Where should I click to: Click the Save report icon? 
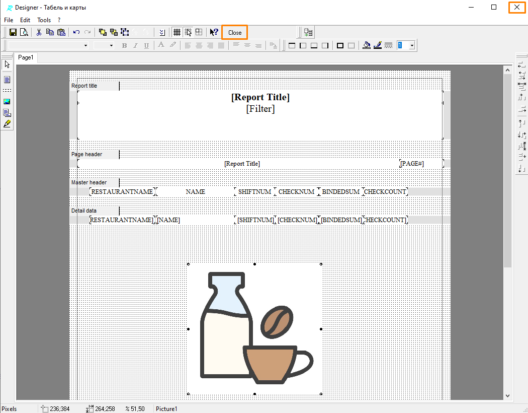(13, 32)
